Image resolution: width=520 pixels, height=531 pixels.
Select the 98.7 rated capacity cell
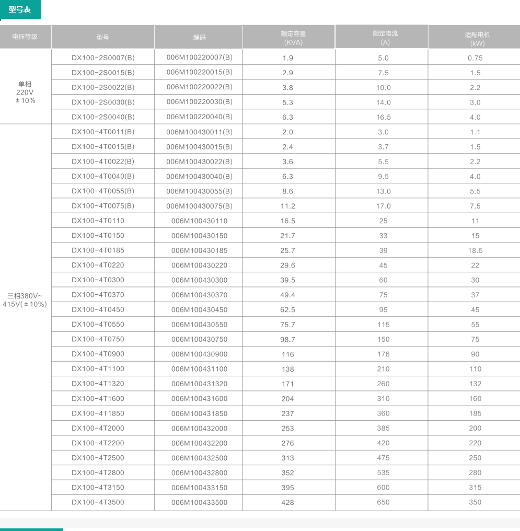pos(287,340)
